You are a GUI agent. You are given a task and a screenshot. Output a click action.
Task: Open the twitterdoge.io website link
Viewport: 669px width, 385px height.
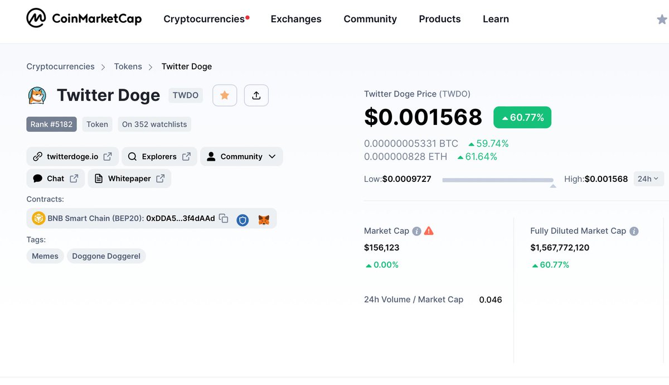click(72, 156)
